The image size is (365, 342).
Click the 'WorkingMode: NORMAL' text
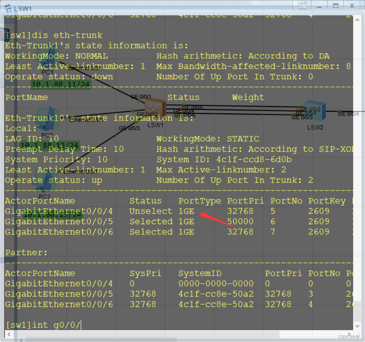coord(56,56)
